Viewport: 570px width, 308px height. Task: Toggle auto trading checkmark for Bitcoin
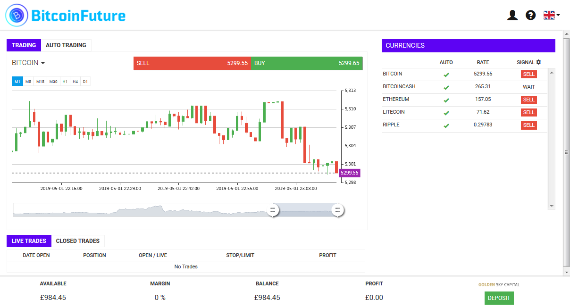point(446,75)
